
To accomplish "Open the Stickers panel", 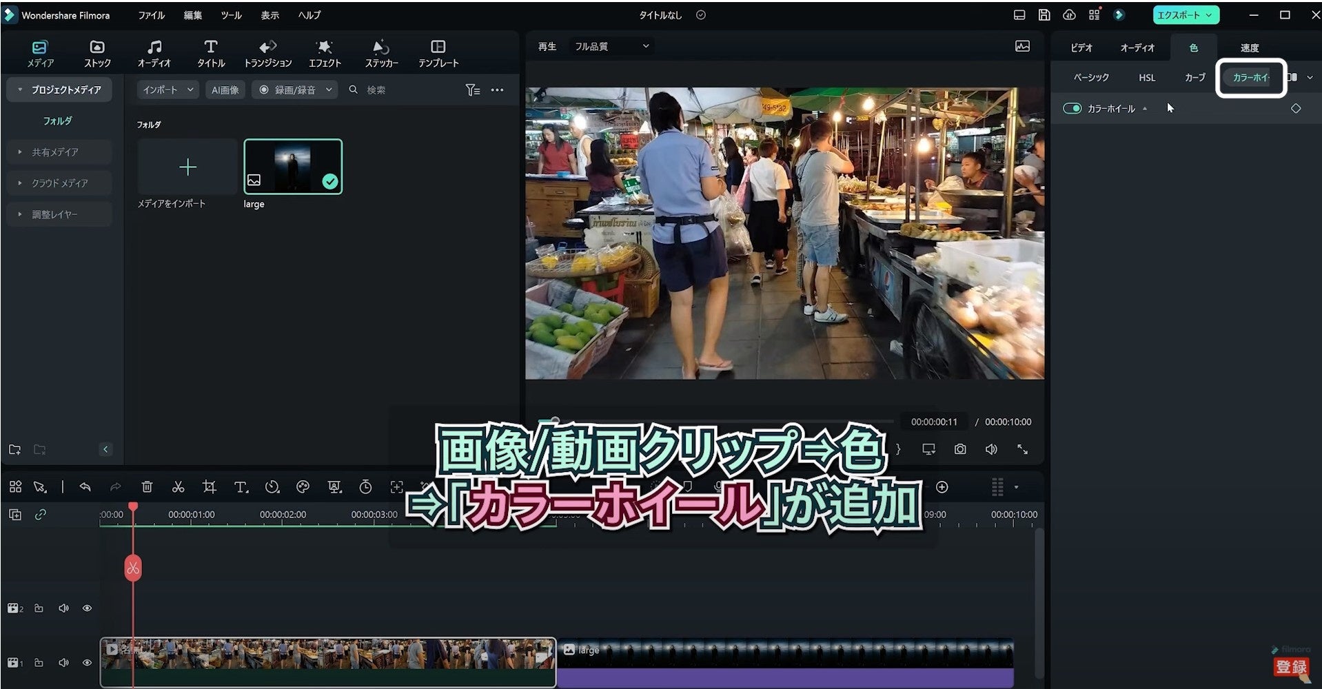I will pyautogui.click(x=381, y=53).
